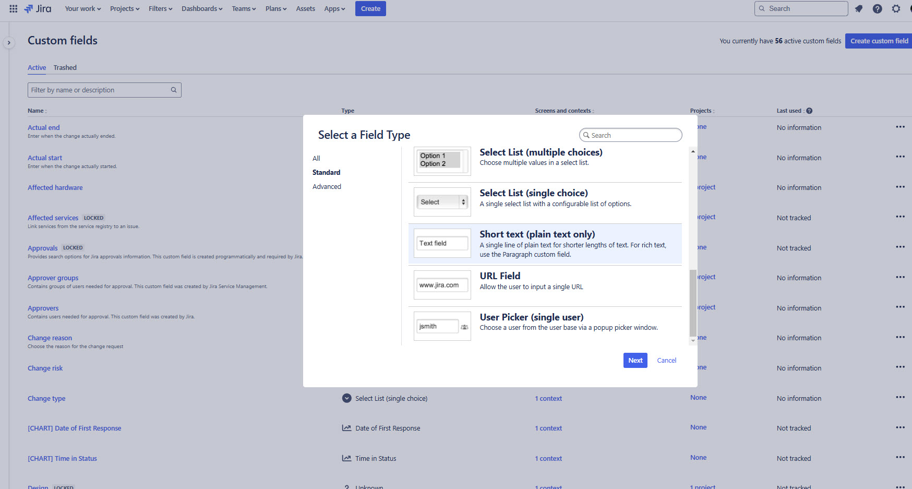Open more actions for Approvals row

pyautogui.click(x=901, y=247)
